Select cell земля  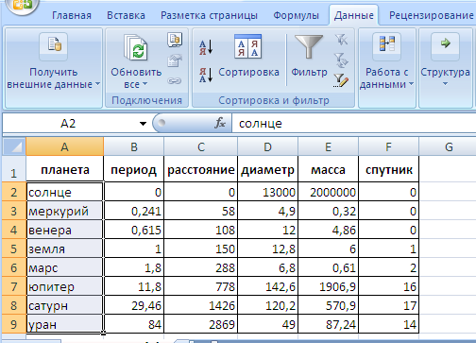click(x=65, y=249)
